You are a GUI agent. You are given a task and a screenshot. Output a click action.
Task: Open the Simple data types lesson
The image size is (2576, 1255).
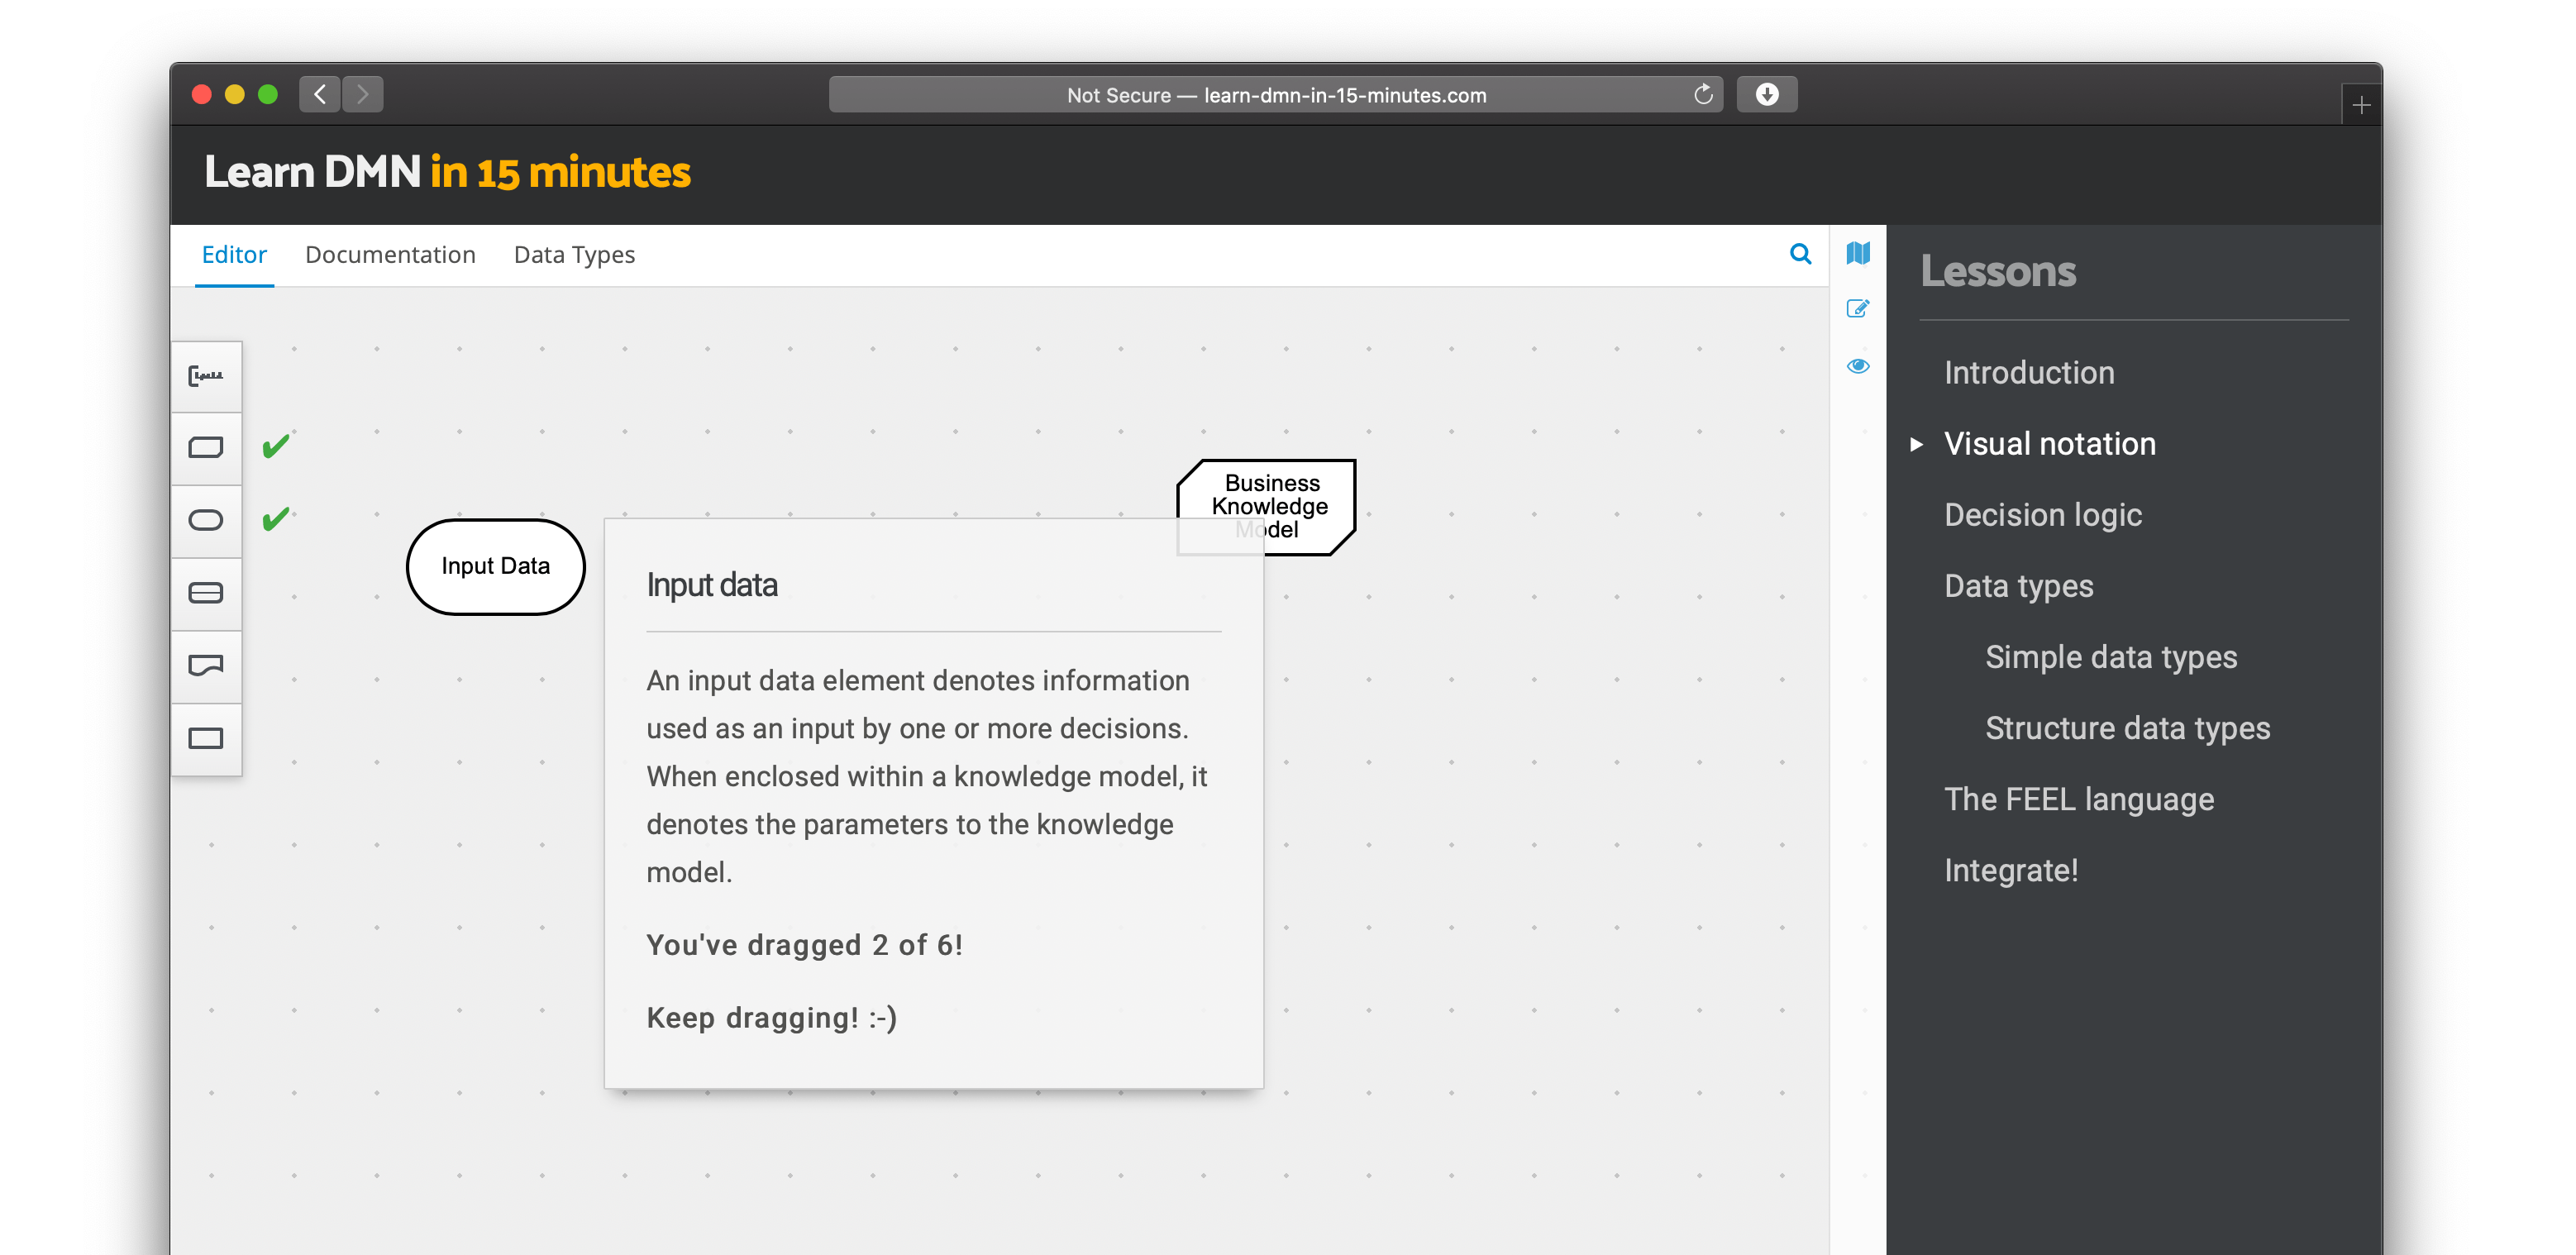(x=2110, y=657)
